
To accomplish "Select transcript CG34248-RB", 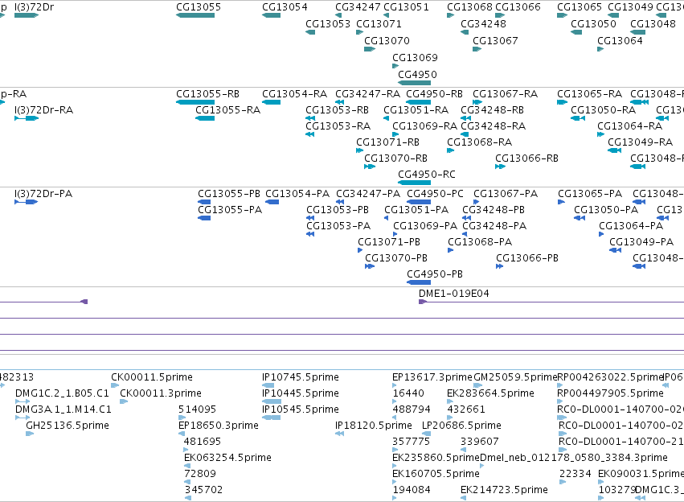I will pyautogui.click(x=466, y=118).
